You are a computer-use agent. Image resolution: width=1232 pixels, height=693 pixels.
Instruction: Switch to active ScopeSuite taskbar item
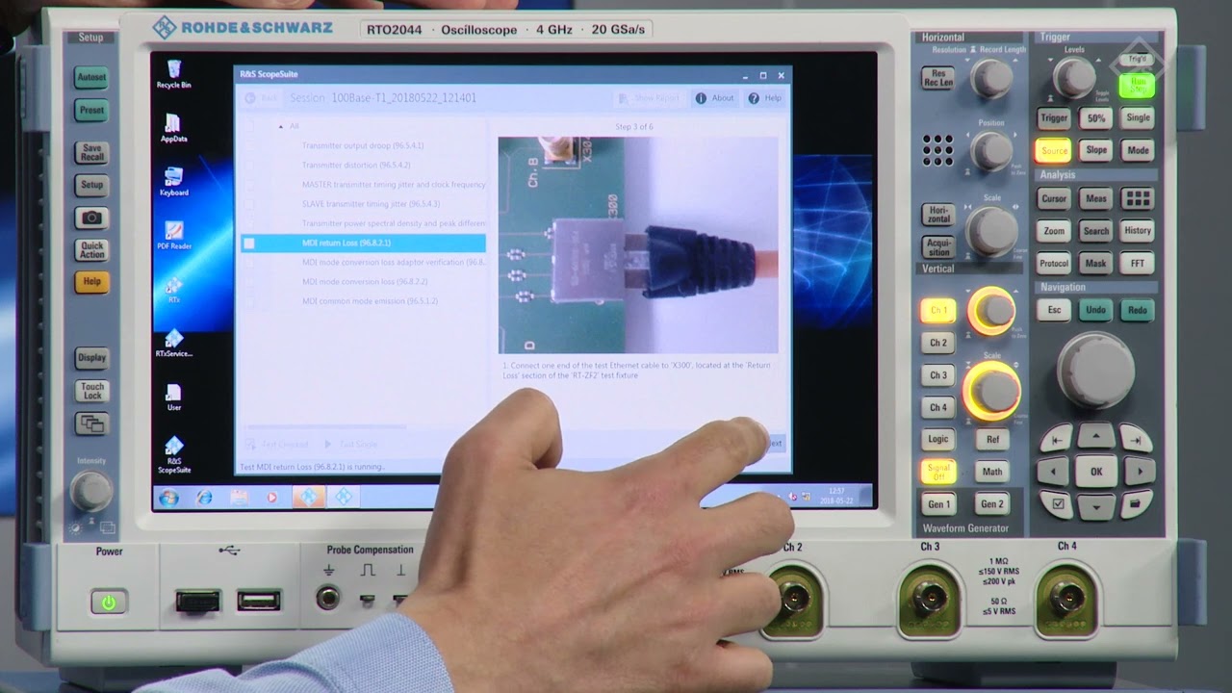point(308,498)
